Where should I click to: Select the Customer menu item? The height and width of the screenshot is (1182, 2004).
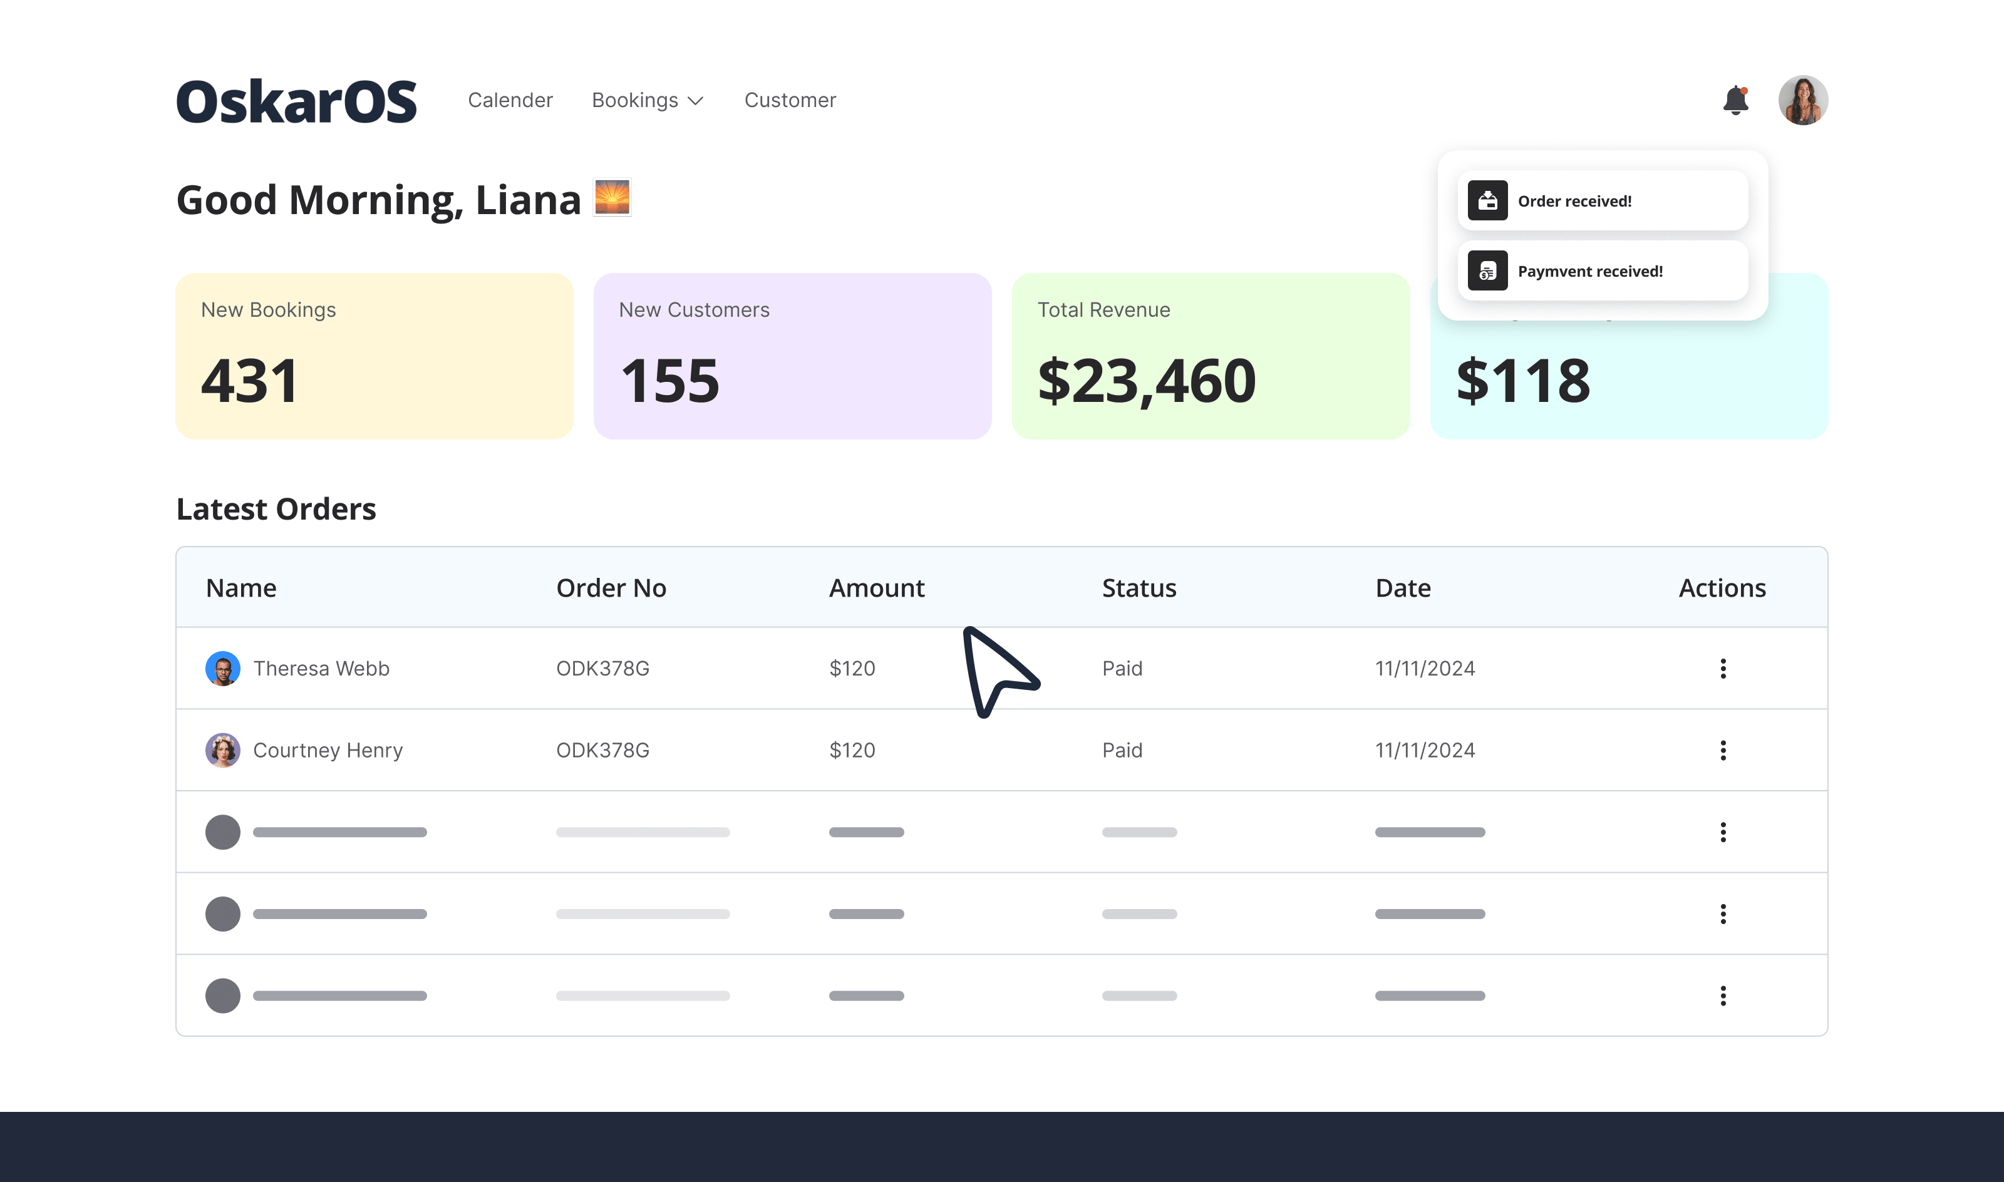[x=790, y=100]
